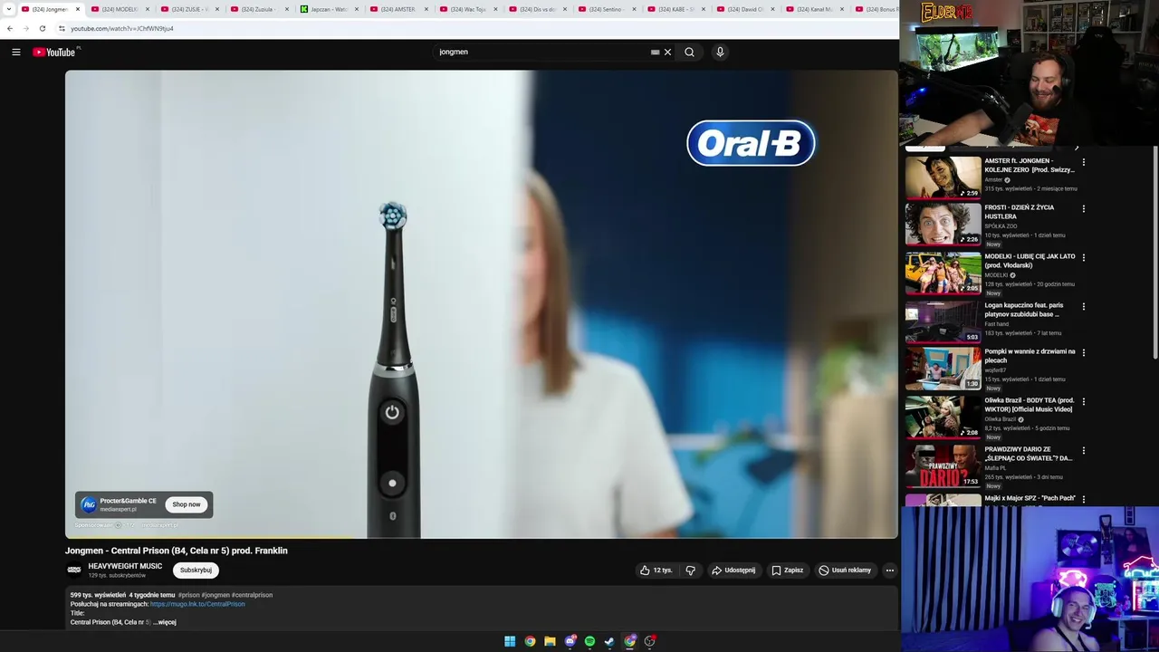Click the #centralprison hashtag
The width and height of the screenshot is (1159, 652).
point(253,595)
